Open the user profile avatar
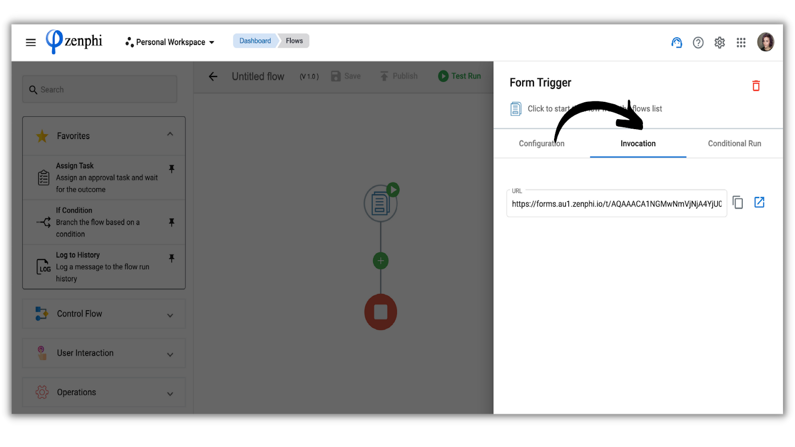Screen dimensions: 795x447 tap(766, 42)
